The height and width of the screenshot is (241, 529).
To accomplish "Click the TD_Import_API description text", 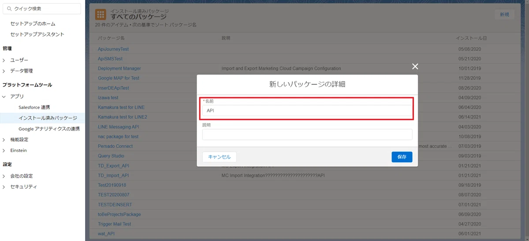I will tap(273, 175).
